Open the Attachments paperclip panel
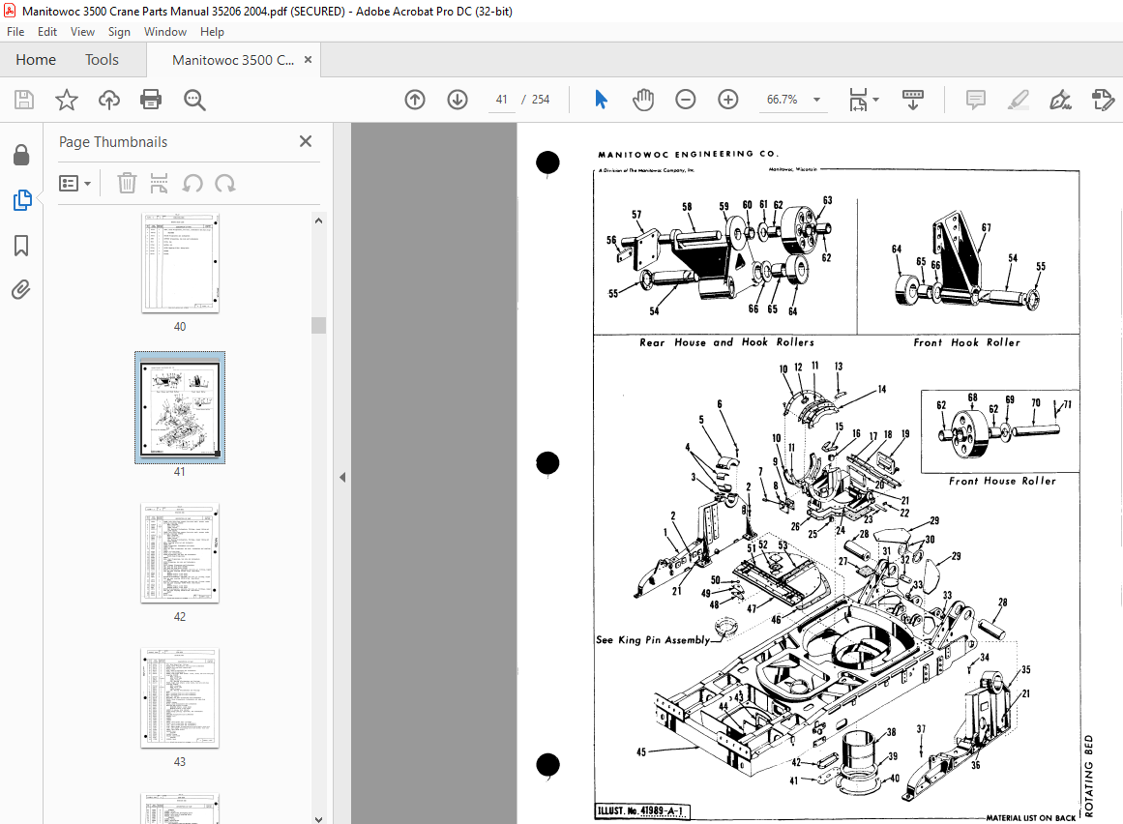Image resolution: width=1123 pixels, height=824 pixels. tap(20, 290)
